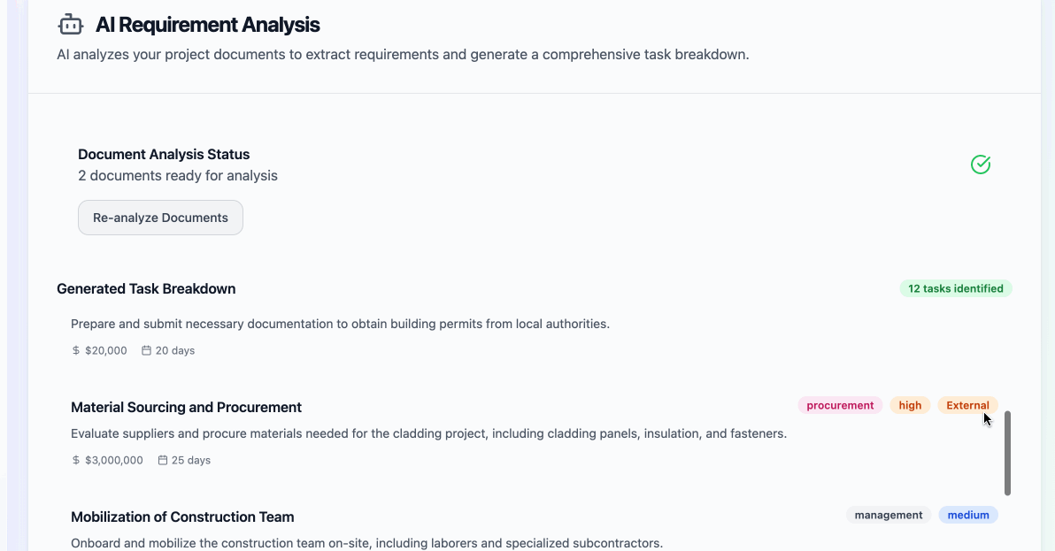Click the green checkmark status icon
1055x551 pixels.
(981, 165)
